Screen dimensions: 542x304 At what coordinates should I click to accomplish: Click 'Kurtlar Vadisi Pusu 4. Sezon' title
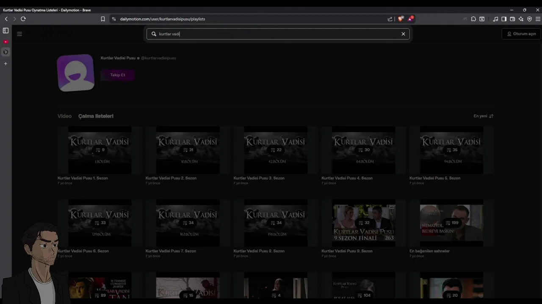point(347,178)
